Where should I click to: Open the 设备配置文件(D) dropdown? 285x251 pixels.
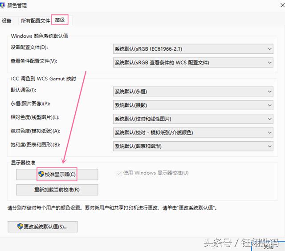(193, 49)
